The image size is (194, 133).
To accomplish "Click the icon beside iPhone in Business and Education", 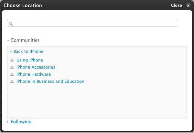I will click(12, 81).
